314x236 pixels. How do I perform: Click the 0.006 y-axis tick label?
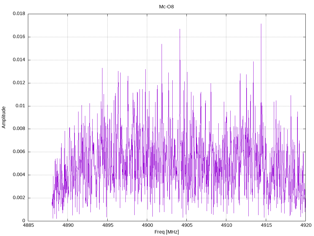19,152
